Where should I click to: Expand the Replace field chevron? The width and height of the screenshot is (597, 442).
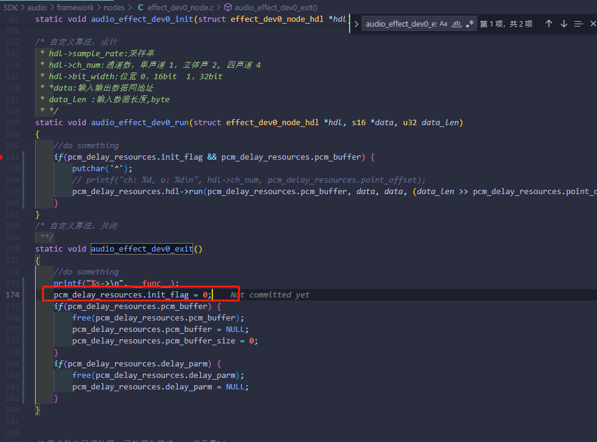[356, 24]
